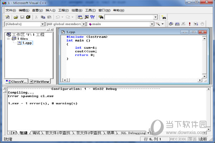Toggle the Output window icon
This screenshot has width=215, height=143.
[x=86, y=17]
